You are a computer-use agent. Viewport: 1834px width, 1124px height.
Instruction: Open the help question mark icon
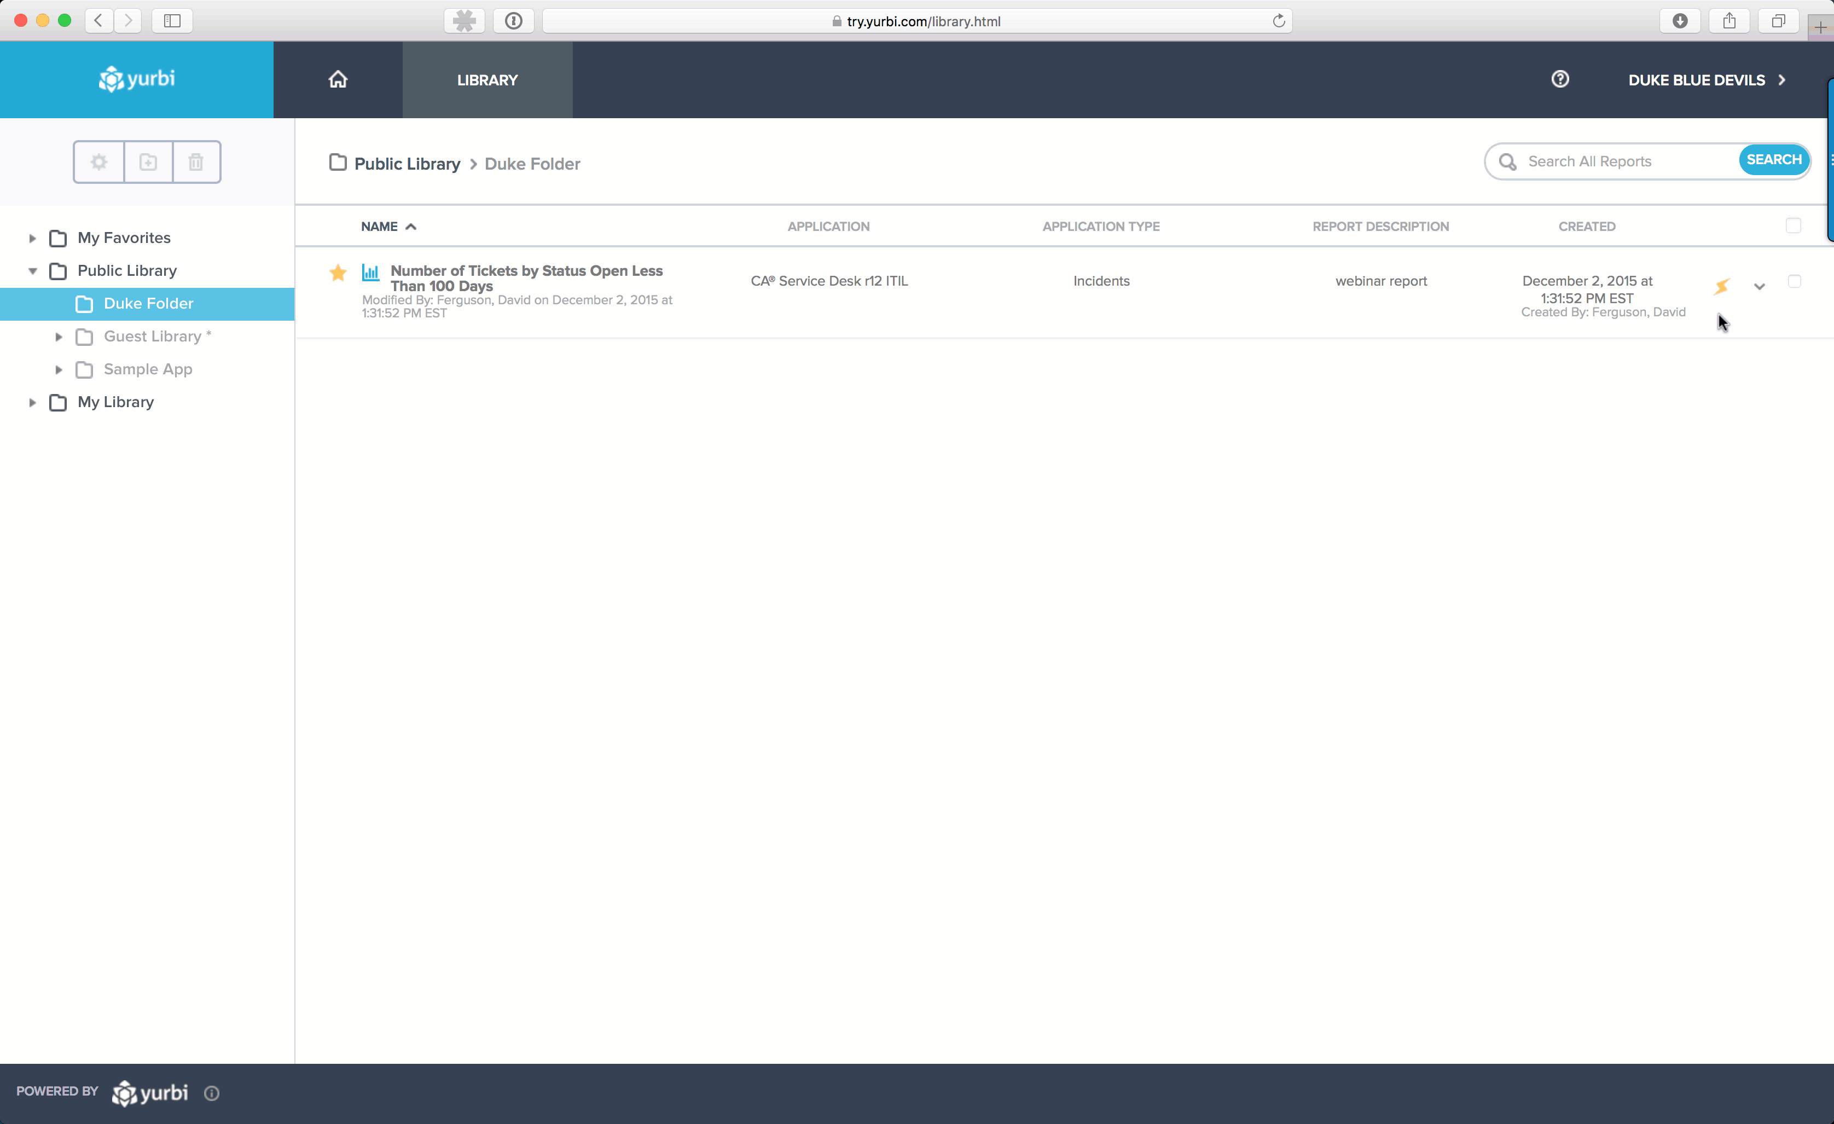pyautogui.click(x=1560, y=79)
